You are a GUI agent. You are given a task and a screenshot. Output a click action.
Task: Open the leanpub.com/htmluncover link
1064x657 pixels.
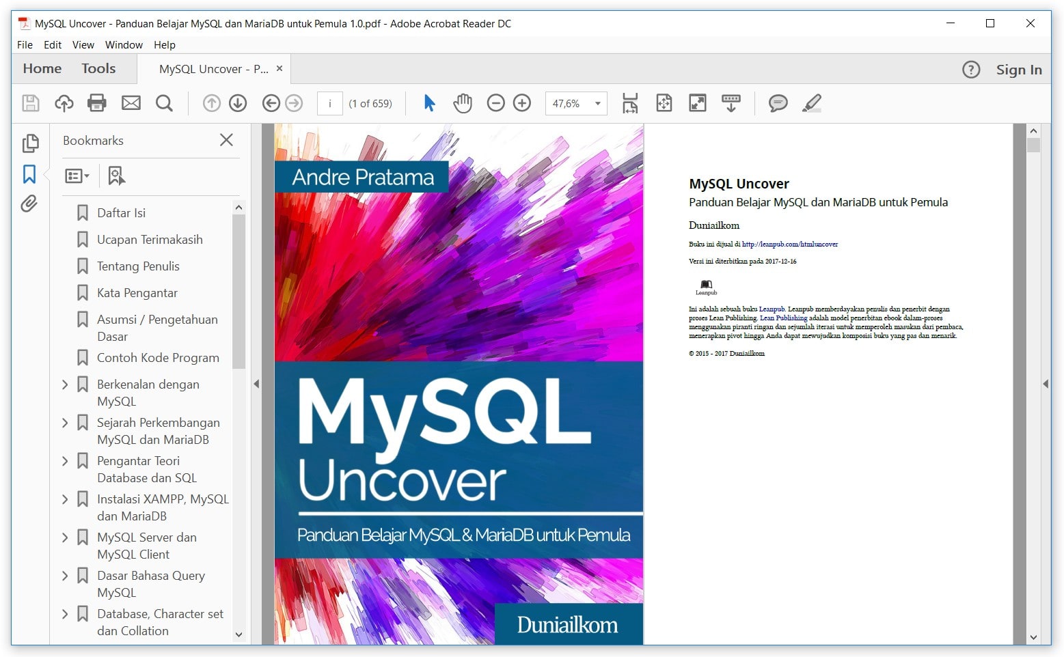tap(790, 244)
